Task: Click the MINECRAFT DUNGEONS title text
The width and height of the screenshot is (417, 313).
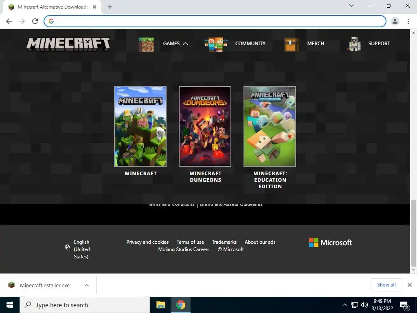Action: point(205,177)
